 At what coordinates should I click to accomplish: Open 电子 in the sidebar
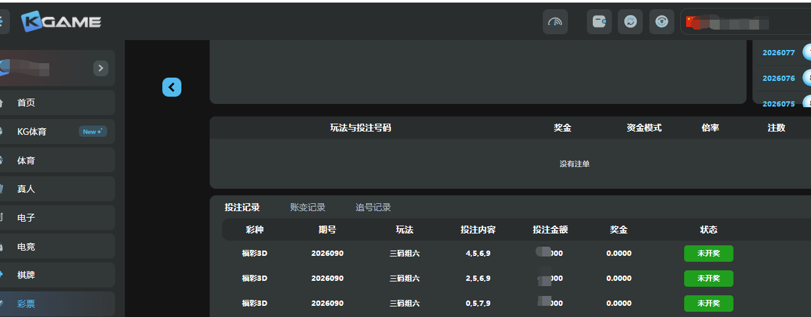click(x=57, y=218)
